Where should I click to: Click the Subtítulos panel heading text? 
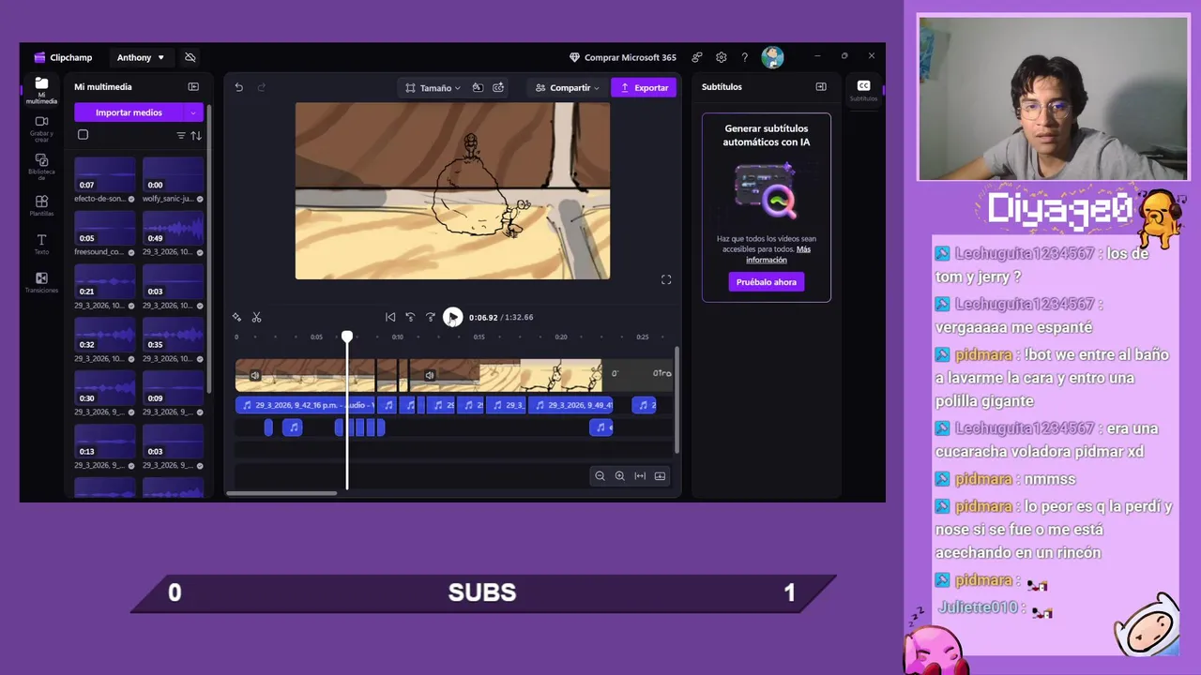click(x=722, y=86)
